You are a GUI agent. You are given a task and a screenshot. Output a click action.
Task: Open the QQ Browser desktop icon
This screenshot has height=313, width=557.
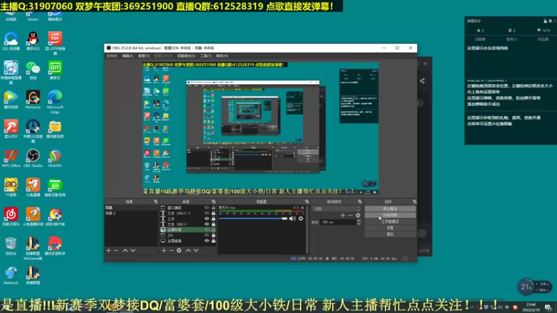(11, 41)
